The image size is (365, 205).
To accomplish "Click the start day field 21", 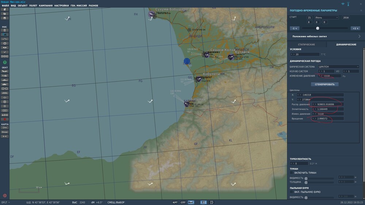I will coord(310,18).
